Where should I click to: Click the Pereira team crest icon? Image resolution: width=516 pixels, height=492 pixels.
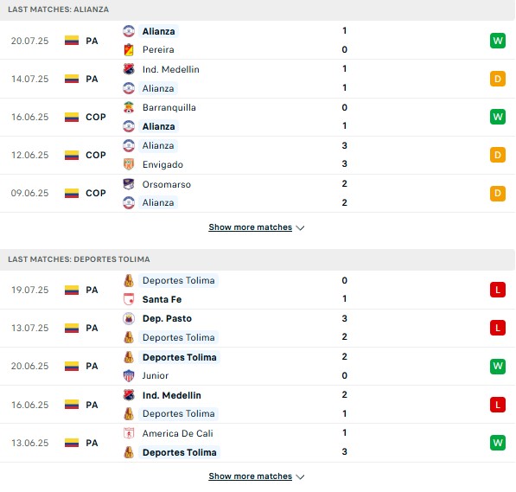[129, 50]
